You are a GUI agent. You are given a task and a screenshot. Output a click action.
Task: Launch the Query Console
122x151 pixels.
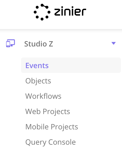point(50,142)
